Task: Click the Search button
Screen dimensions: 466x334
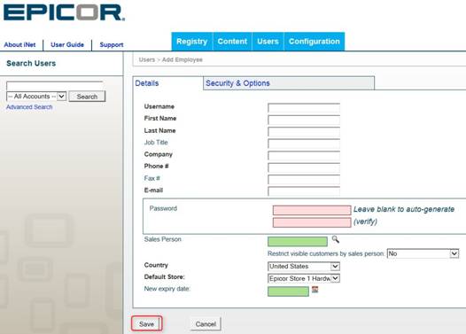Action: tap(87, 97)
